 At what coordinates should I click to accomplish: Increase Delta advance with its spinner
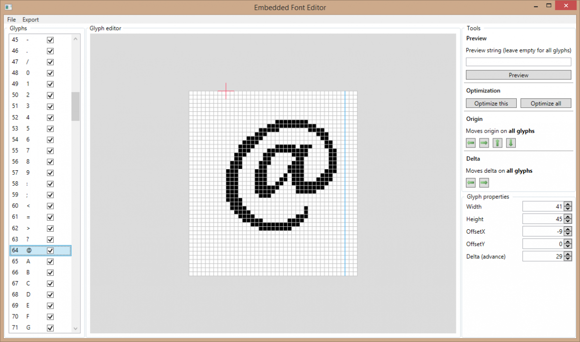[x=568, y=253]
